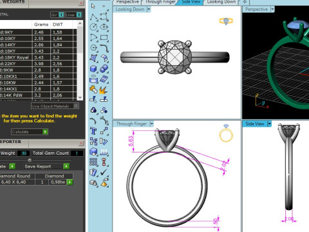Select the Render shapes tool
This screenshot has height=232, width=309.
pyautogui.click(x=93, y=183)
